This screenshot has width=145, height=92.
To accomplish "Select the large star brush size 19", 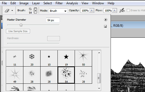I will (x=66, y=58).
